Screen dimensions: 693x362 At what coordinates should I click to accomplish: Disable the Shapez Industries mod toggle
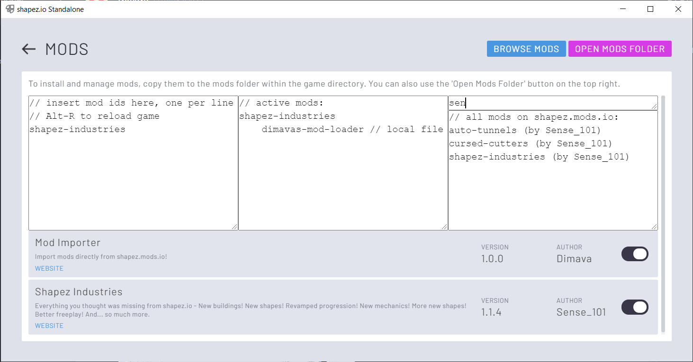[x=635, y=307]
